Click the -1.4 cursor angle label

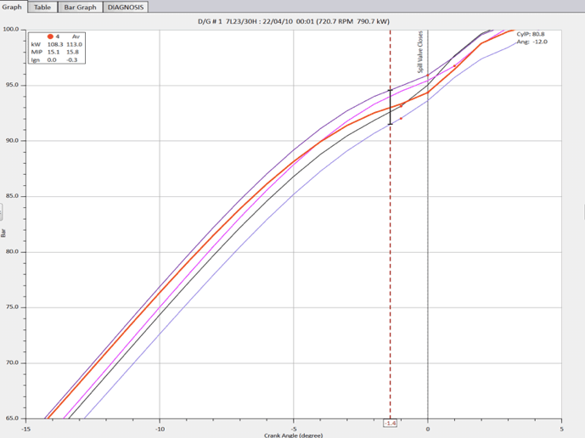point(391,424)
